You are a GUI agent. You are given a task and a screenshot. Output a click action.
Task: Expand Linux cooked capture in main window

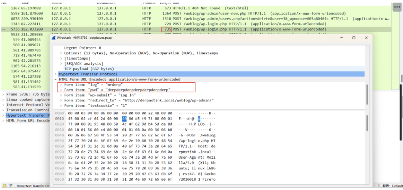(x=3, y=99)
